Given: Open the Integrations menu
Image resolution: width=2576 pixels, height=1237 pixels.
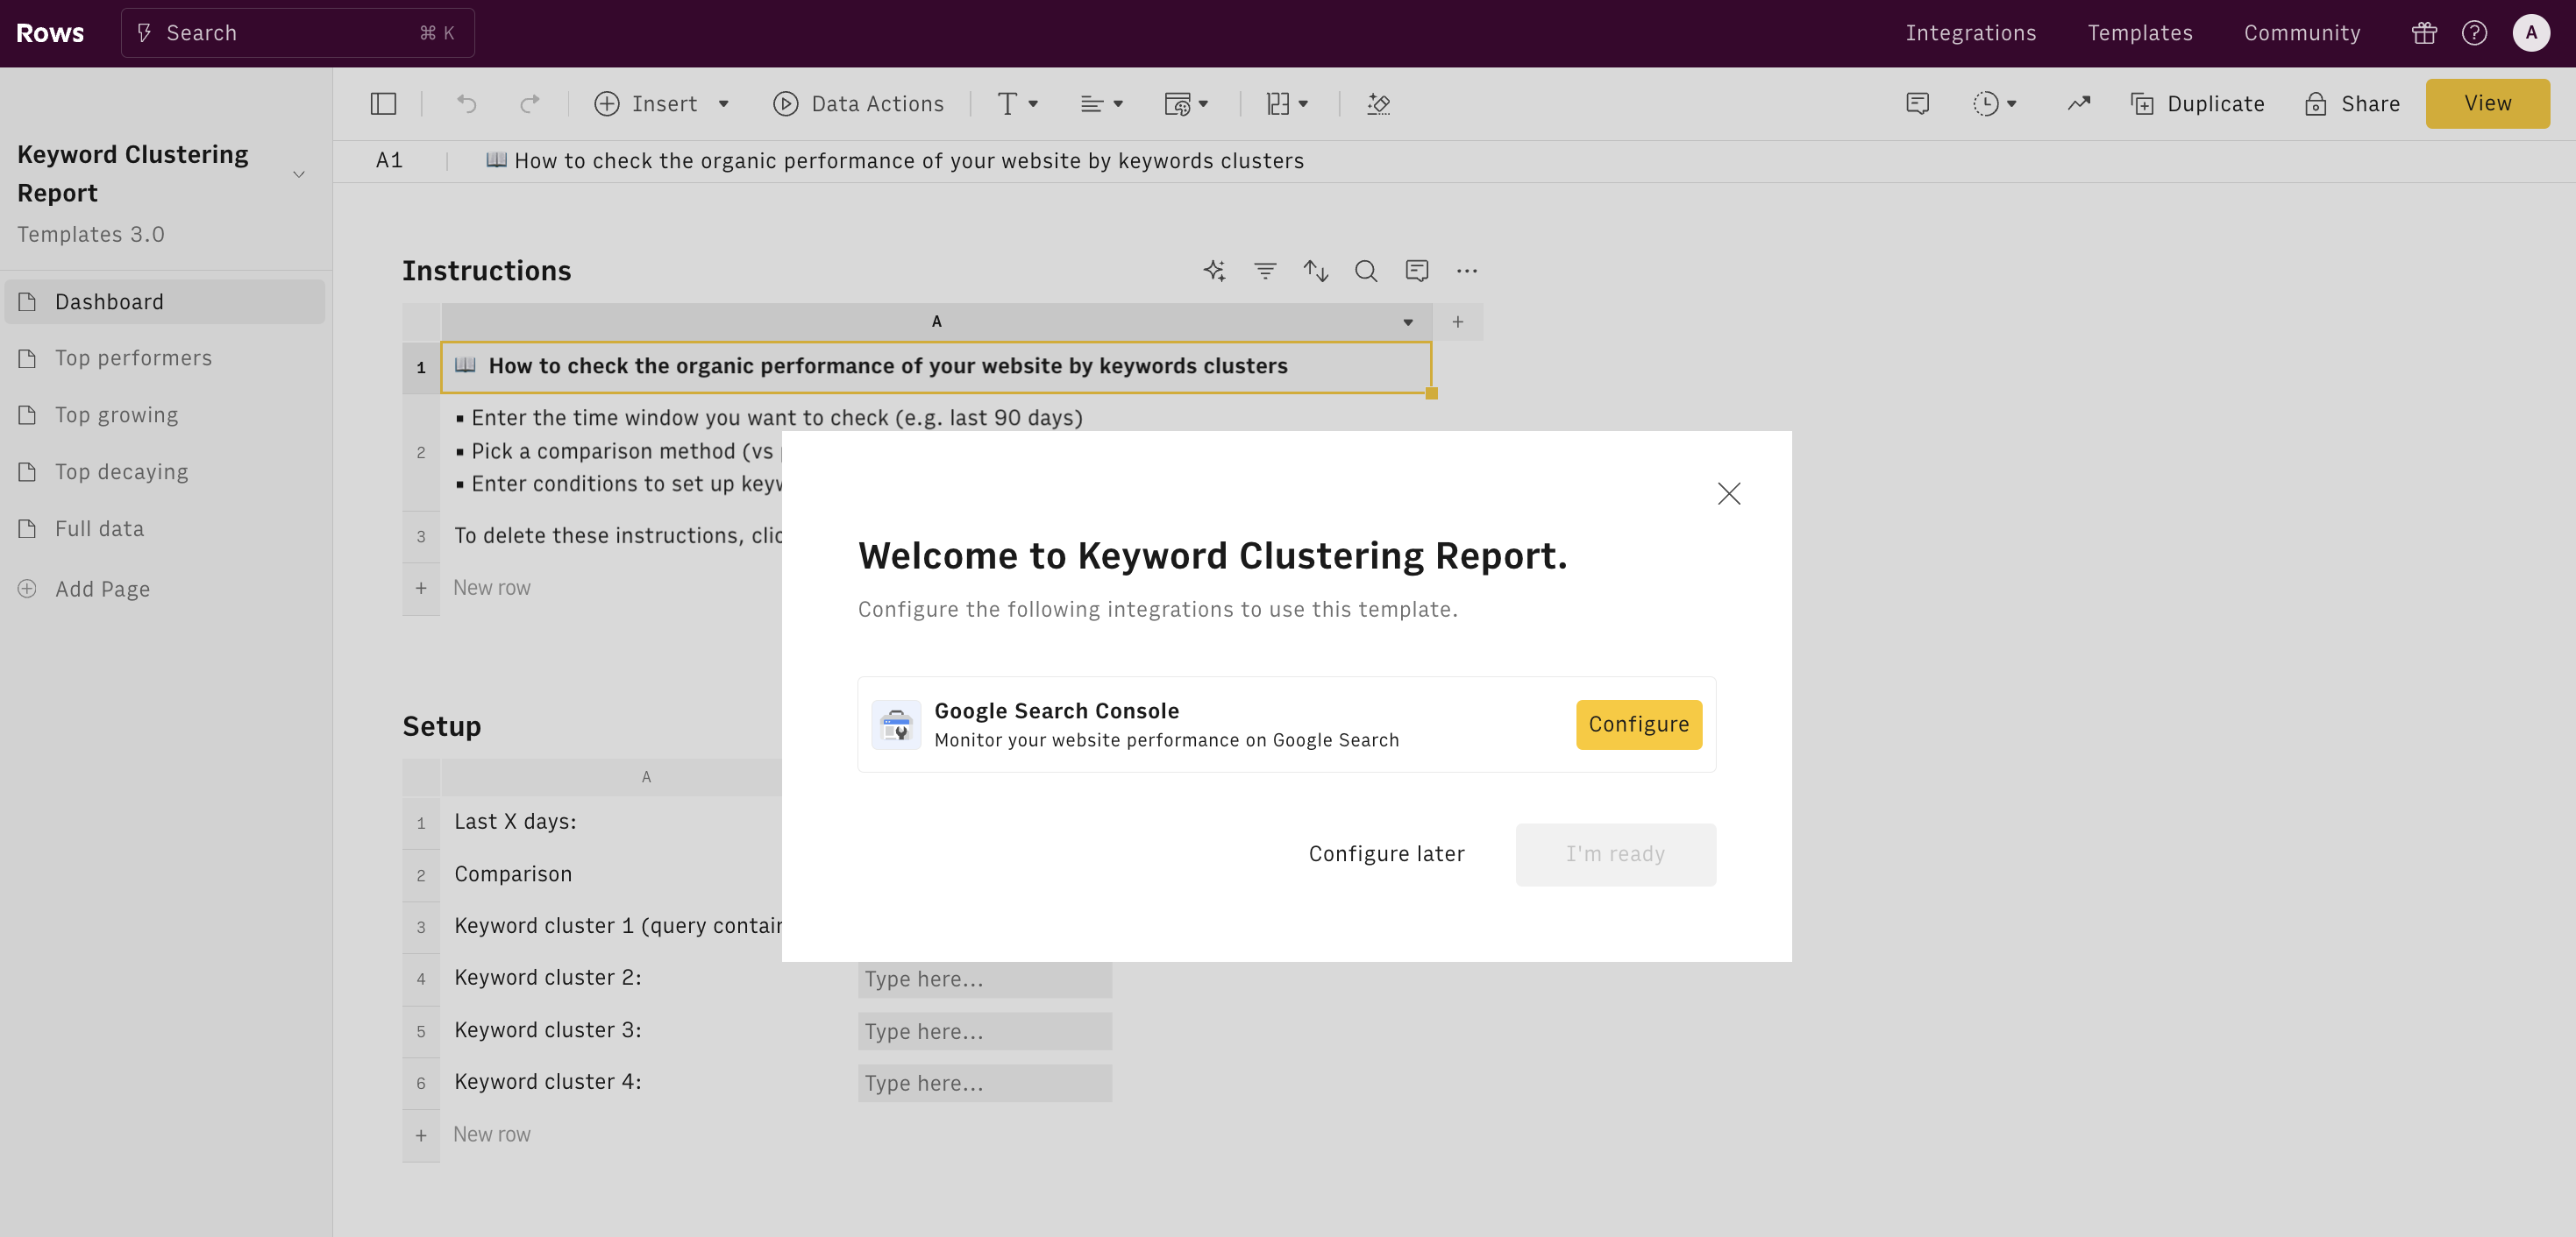Looking at the screenshot, I should [x=1971, y=33].
